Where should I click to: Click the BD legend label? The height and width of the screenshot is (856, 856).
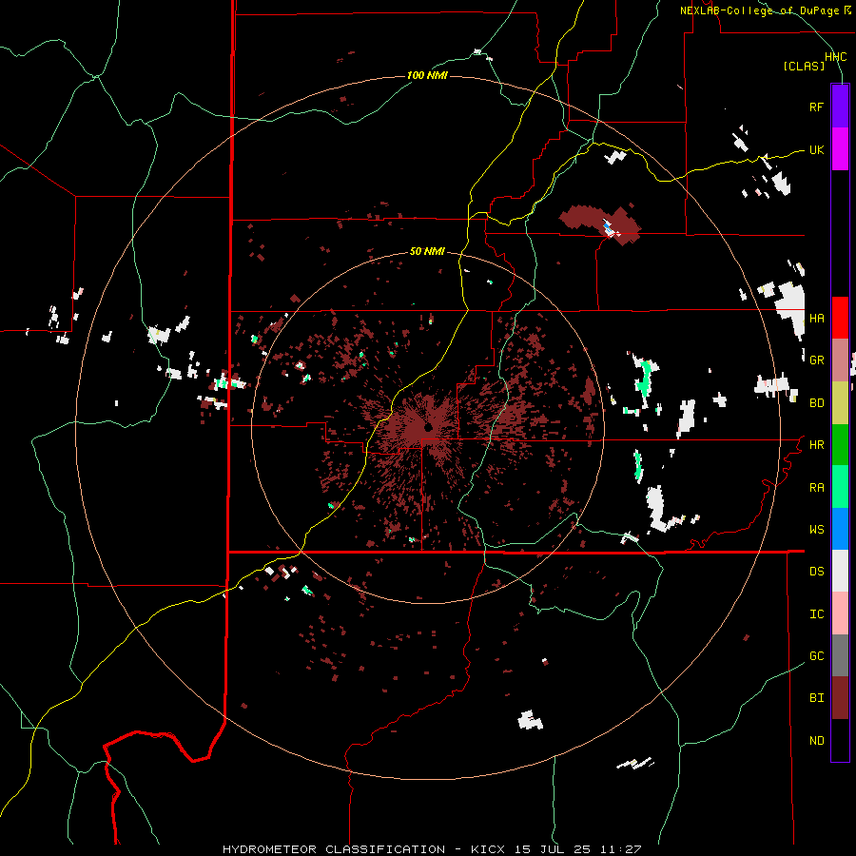tap(816, 403)
